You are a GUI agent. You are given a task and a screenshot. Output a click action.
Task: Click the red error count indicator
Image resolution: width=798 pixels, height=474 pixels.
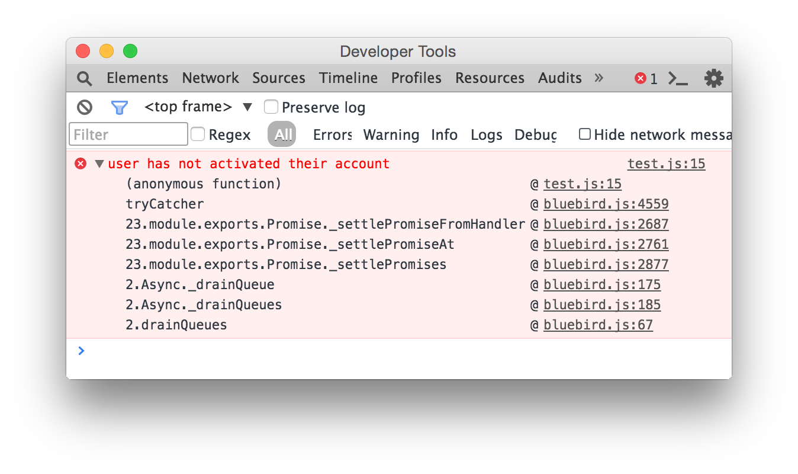point(646,78)
